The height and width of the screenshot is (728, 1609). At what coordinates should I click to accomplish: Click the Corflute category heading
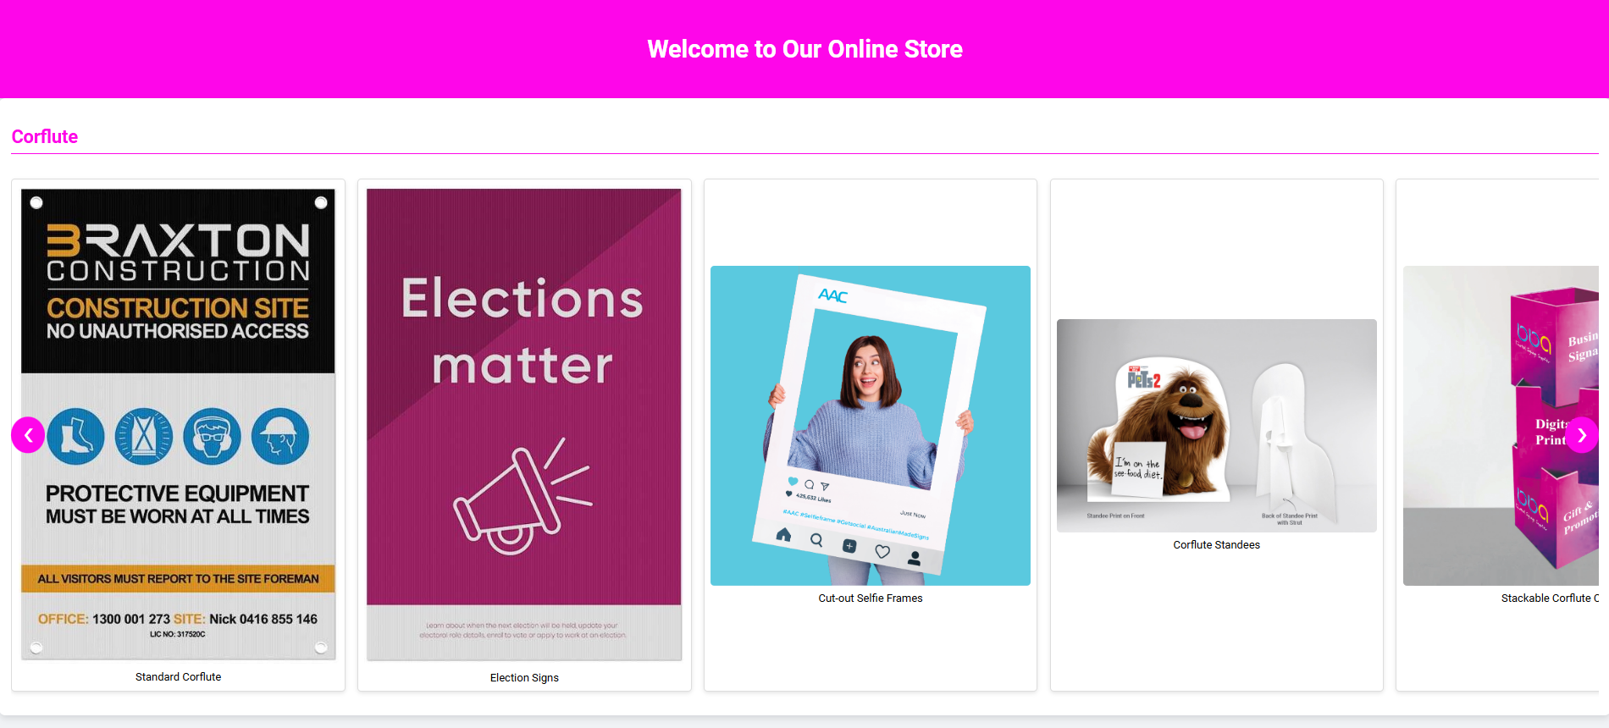[x=45, y=137]
